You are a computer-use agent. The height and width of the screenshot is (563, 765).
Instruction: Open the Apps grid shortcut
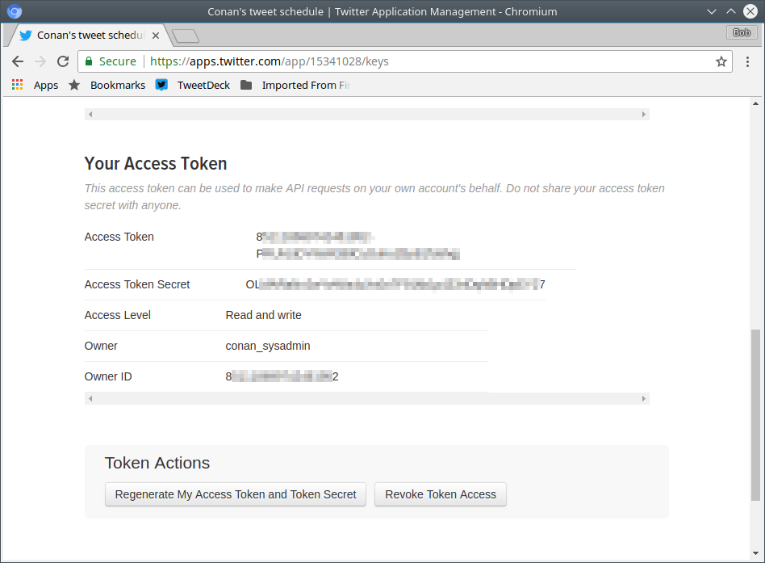(36, 85)
